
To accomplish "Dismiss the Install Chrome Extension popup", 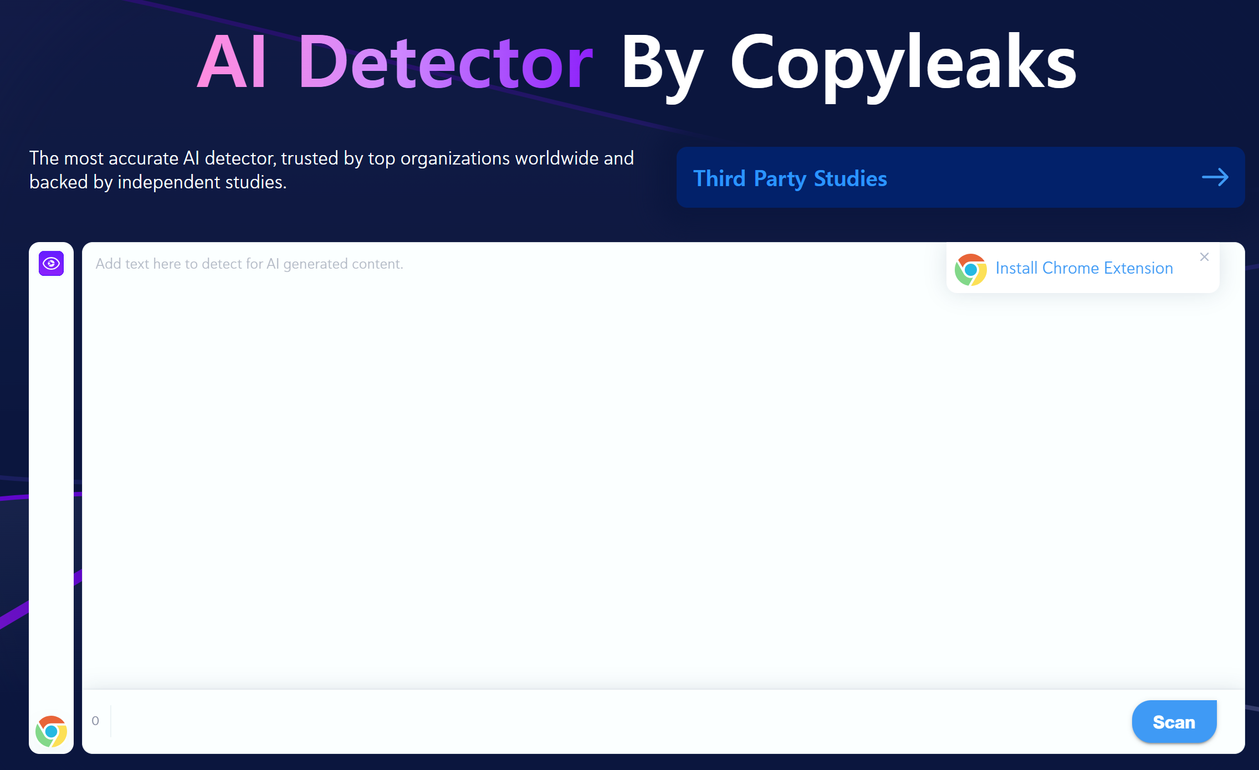I will [1204, 257].
